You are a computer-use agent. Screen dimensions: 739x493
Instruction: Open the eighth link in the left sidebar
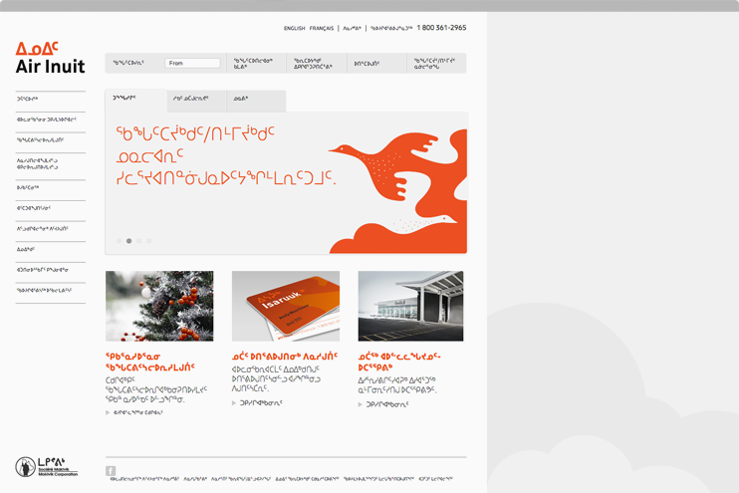pyautogui.click(x=26, y=249)
